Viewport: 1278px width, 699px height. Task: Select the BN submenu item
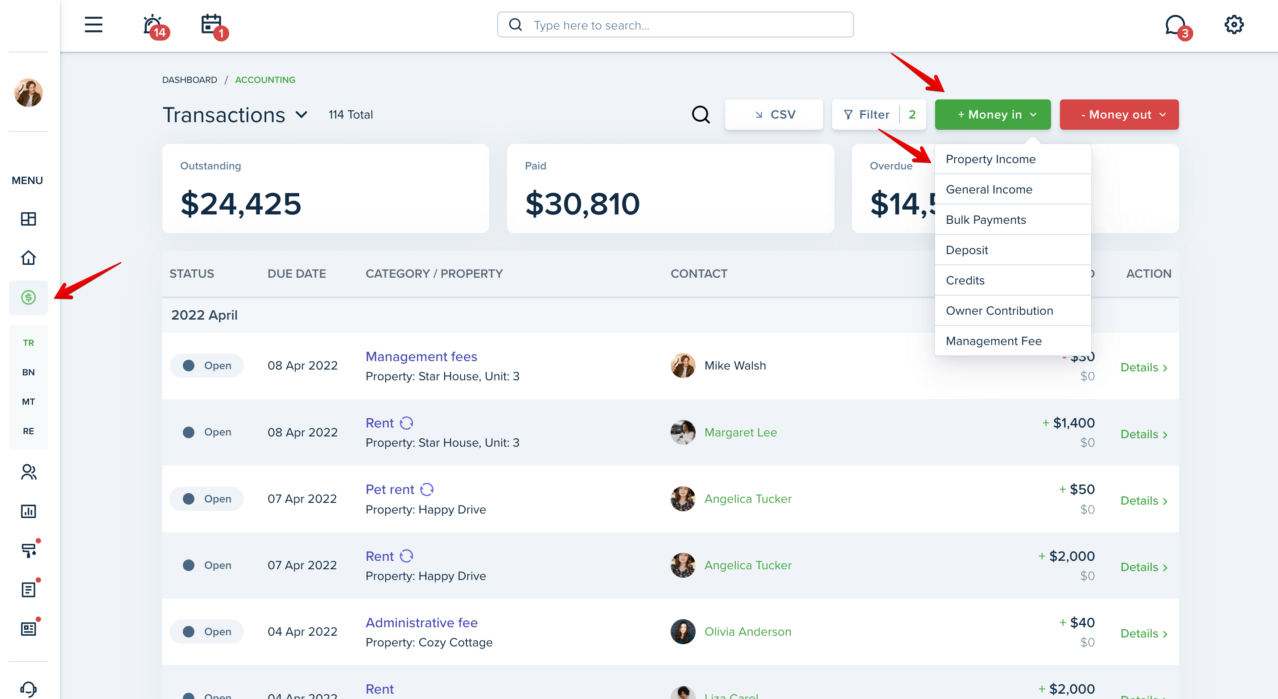pos(28,372)
